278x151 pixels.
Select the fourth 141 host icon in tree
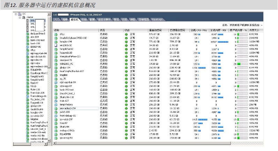pos(28,30)
